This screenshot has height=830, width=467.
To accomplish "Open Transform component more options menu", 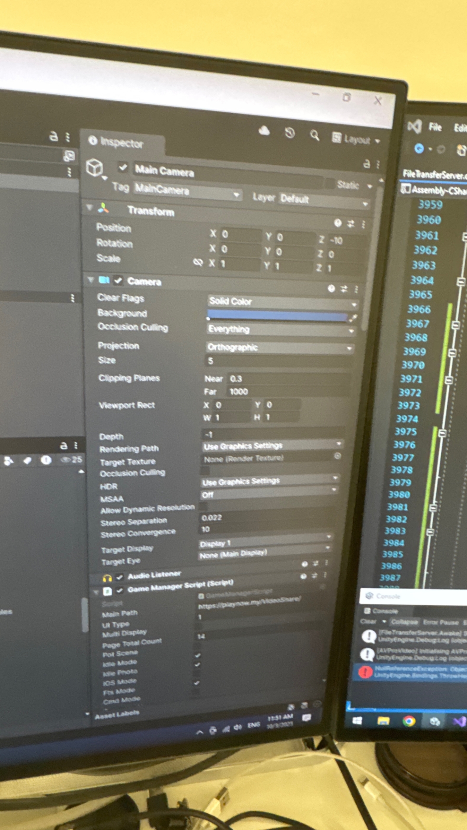I will (363, 224).
